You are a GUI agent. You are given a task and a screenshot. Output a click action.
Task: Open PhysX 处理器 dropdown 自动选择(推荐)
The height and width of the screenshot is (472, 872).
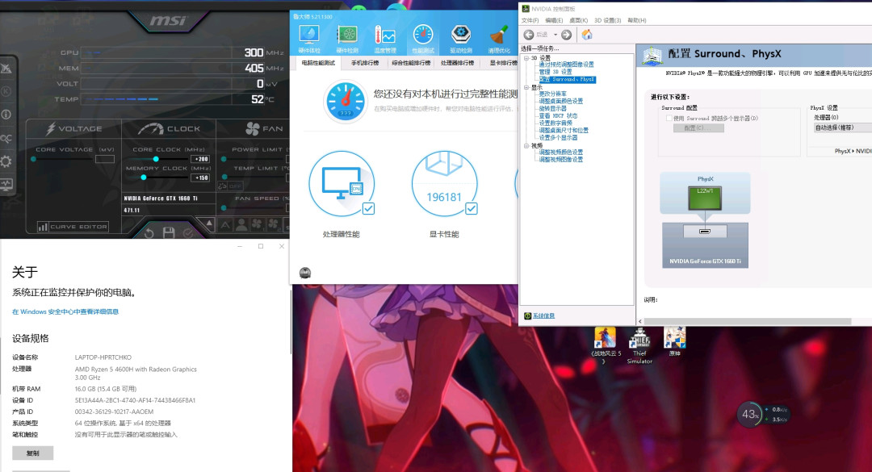click(842, 127)
